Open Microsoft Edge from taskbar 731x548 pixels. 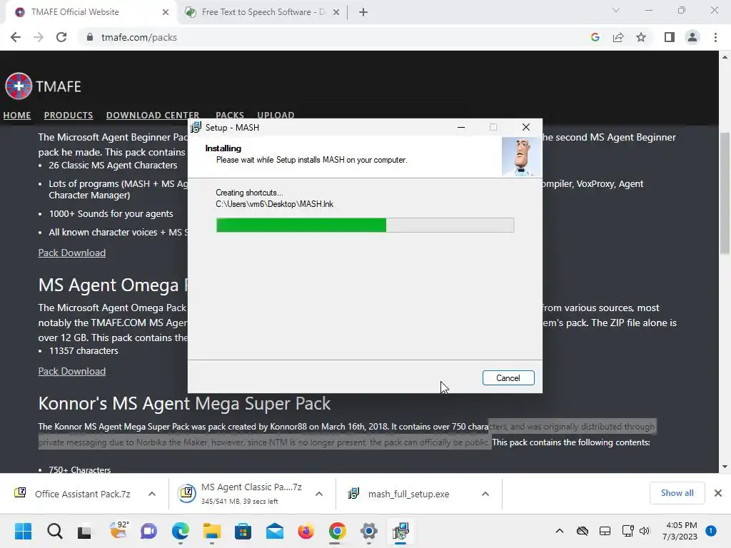pos(181,531)
